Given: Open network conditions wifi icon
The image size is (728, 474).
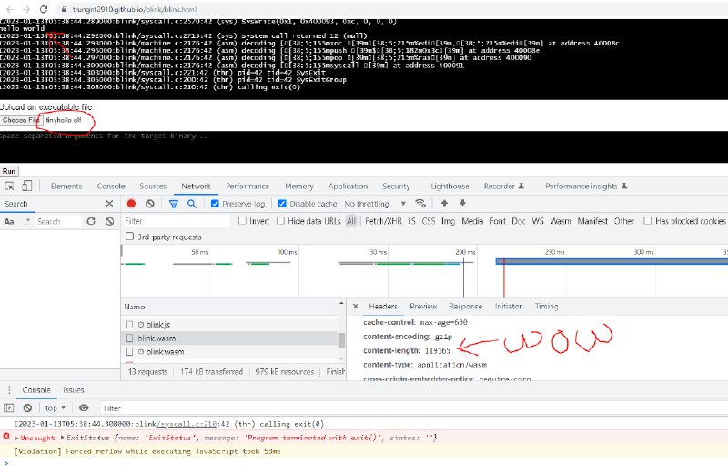Looking at the screenshot, I should (x=420, y=204).
